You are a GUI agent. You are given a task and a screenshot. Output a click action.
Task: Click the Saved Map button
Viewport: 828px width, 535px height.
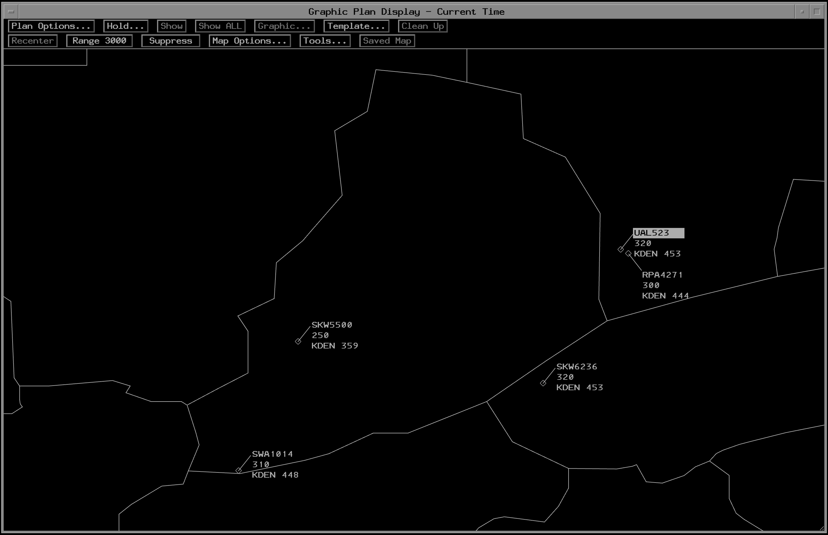[387, 40]
